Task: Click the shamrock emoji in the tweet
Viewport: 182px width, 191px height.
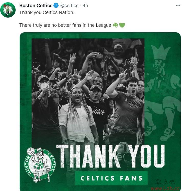Action: [x=115, y=25]
